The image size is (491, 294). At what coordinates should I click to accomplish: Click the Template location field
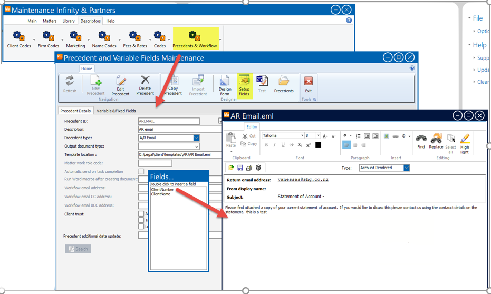pyautogui.click(x=180, y=154)
